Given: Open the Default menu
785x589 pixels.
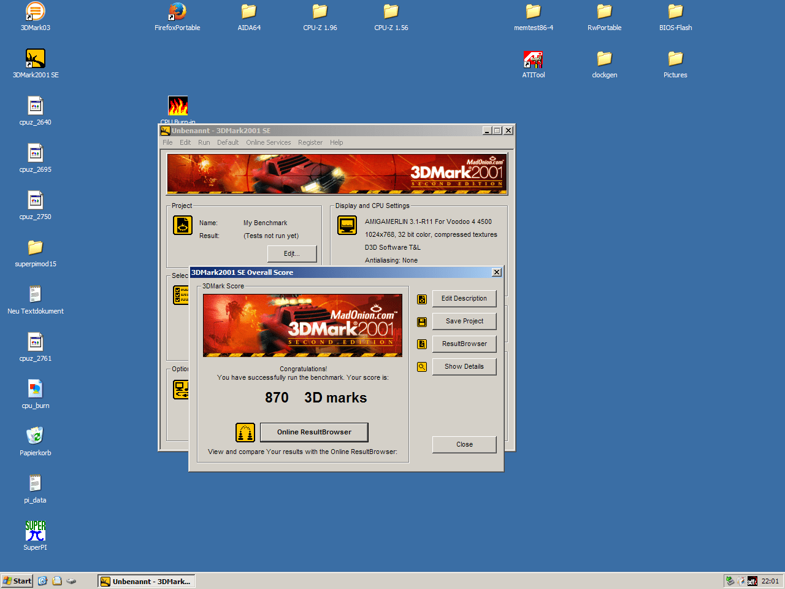Looking at the screenshot, I should 228,142.
